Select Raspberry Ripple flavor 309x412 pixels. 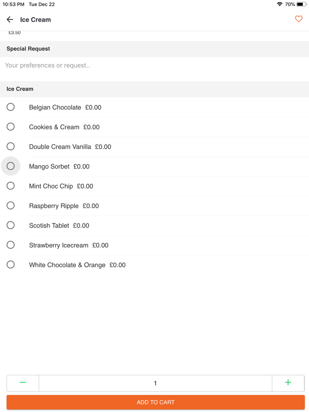11,205
